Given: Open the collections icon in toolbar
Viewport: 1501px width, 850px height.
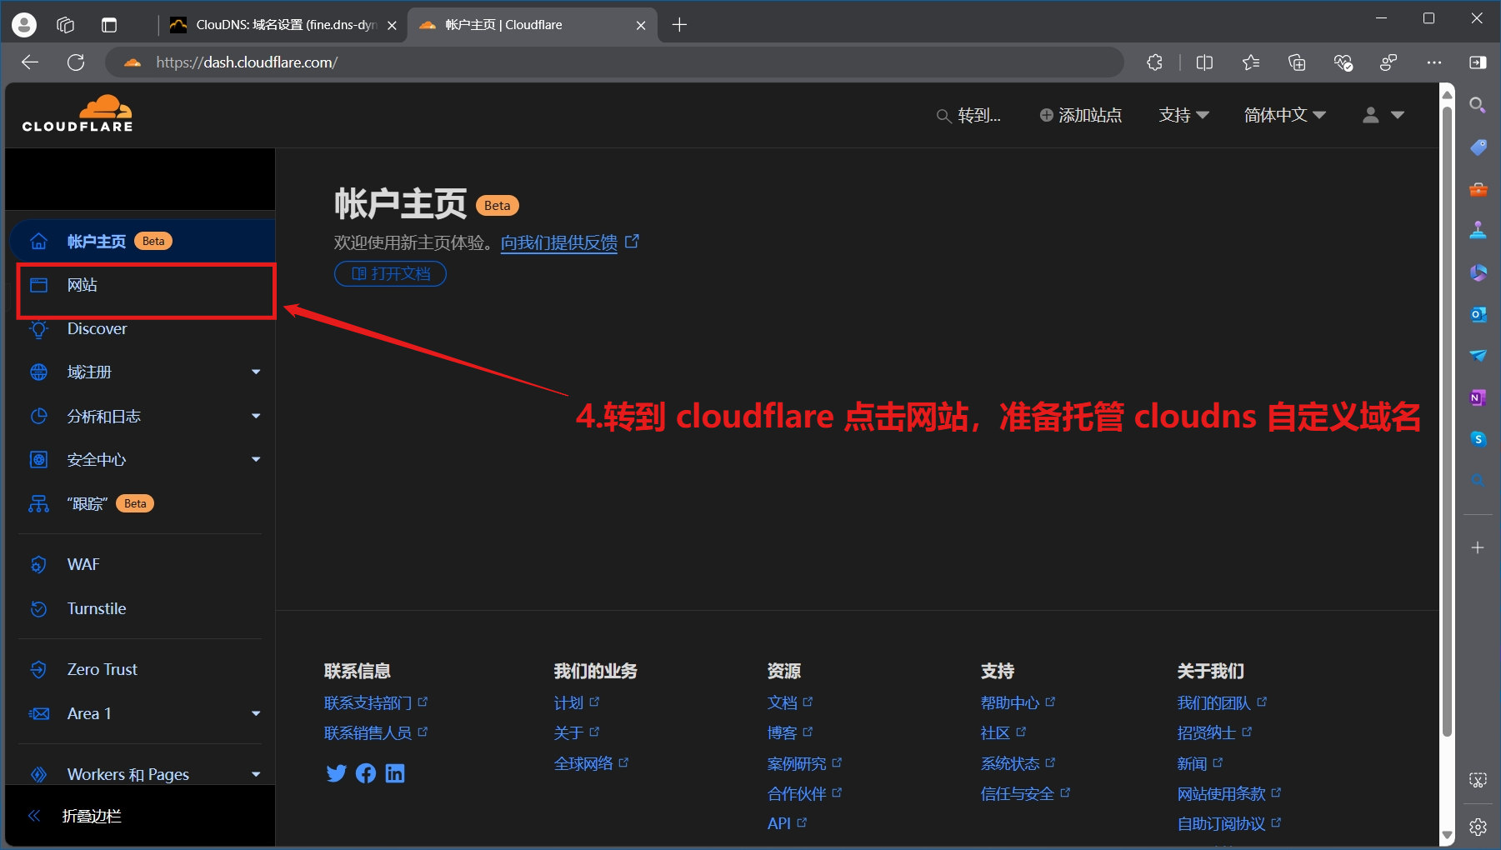Looking at the screenshot, I should pyautogui.click(x=1297, y=62).
